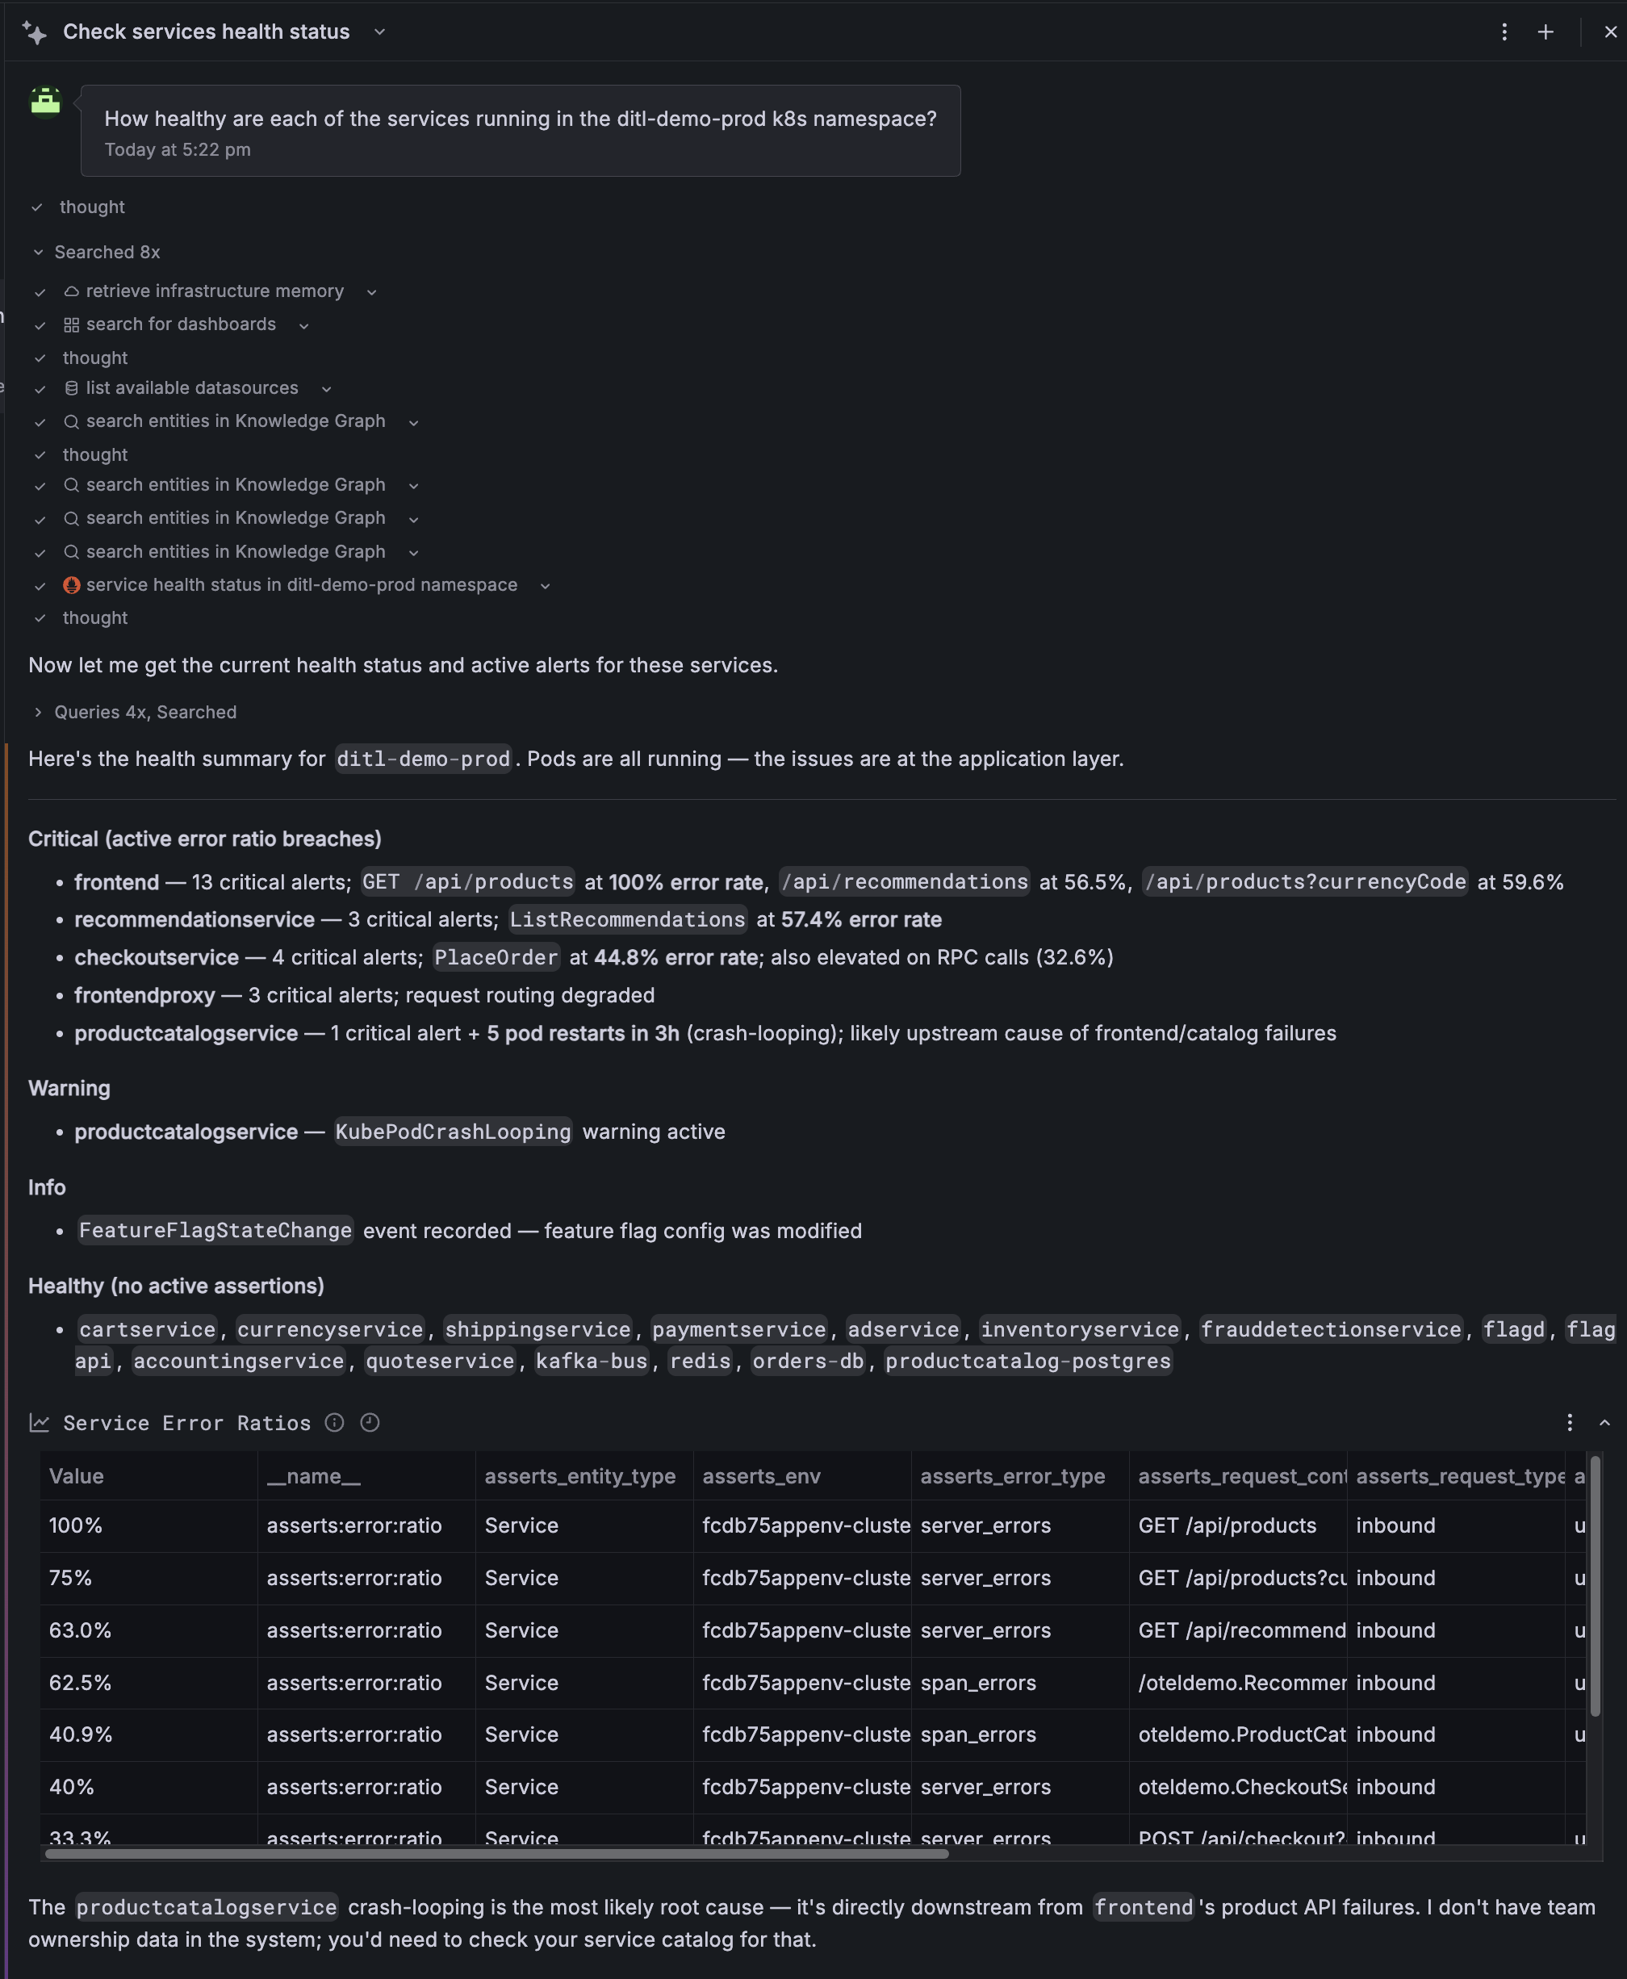
Task: Open the Service Error Ratios panel menu
Action: (1569, 1424)
